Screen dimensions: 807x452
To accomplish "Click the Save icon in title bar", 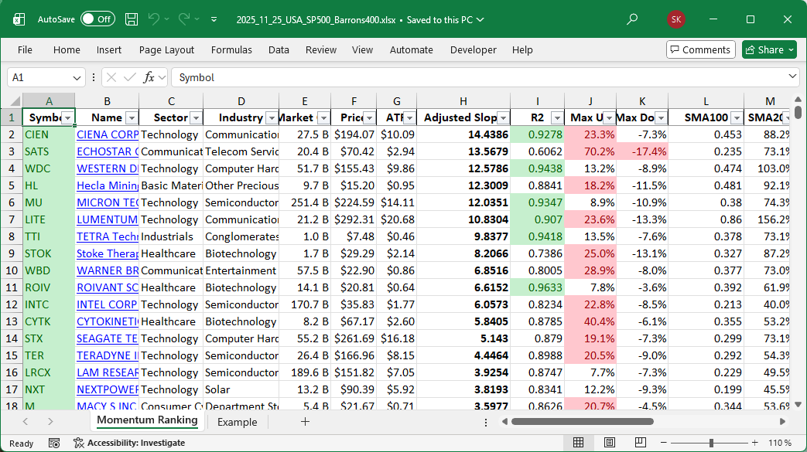I will click(x=132, y=19).
